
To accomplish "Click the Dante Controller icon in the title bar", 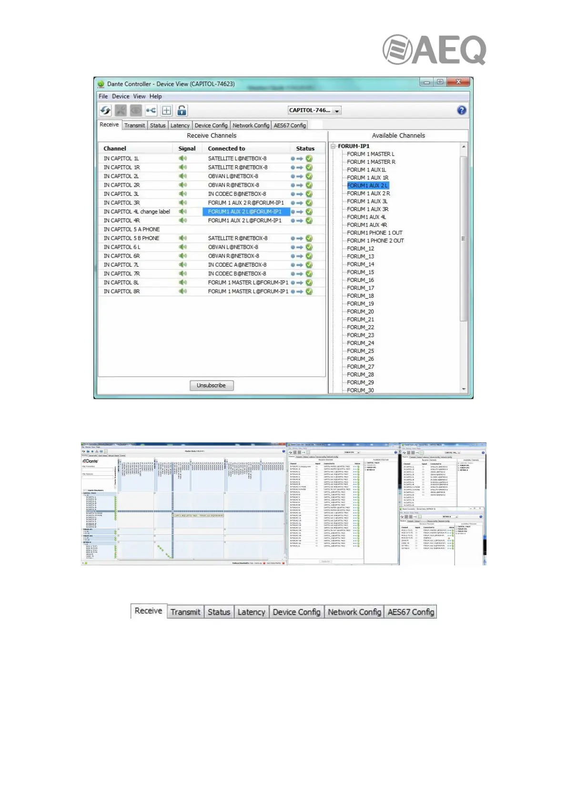I will [x=101, y=84].
